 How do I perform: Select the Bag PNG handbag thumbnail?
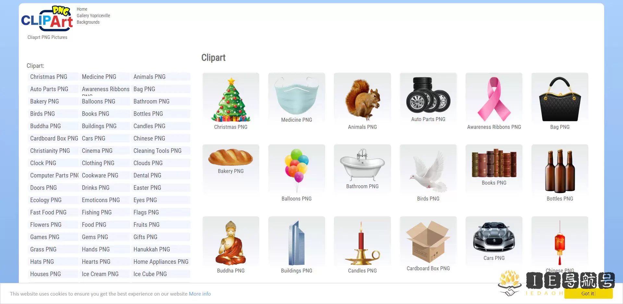559,97
